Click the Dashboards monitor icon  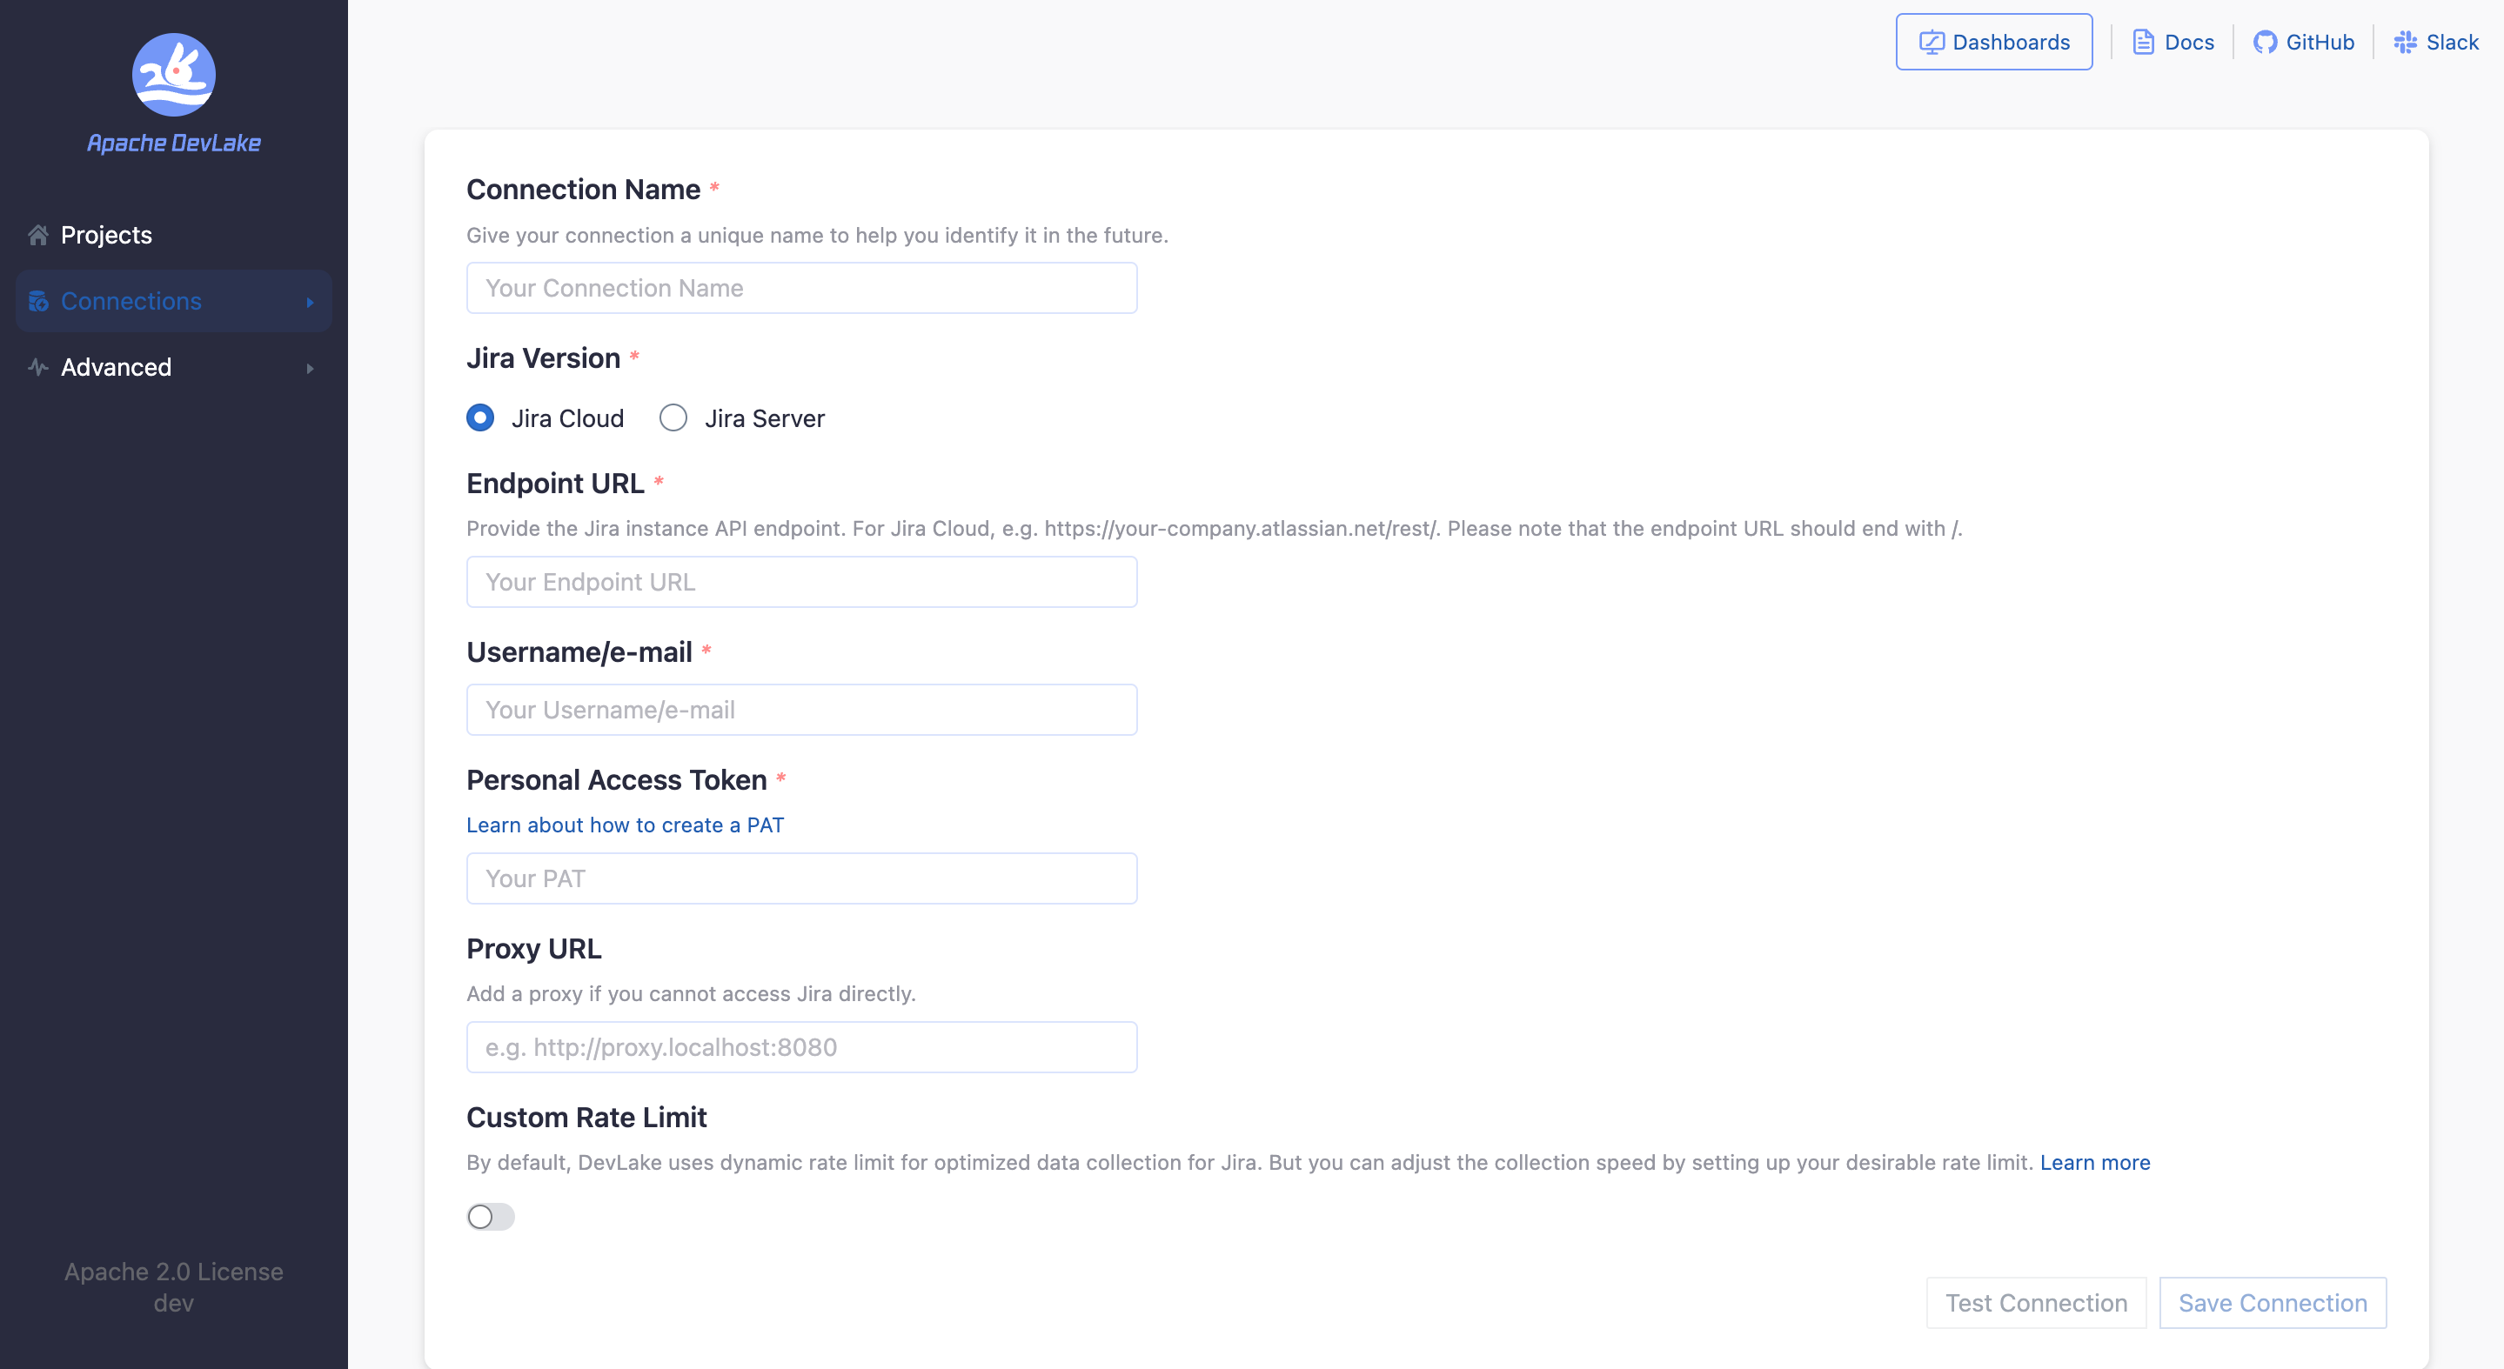tap(1931, 42)
